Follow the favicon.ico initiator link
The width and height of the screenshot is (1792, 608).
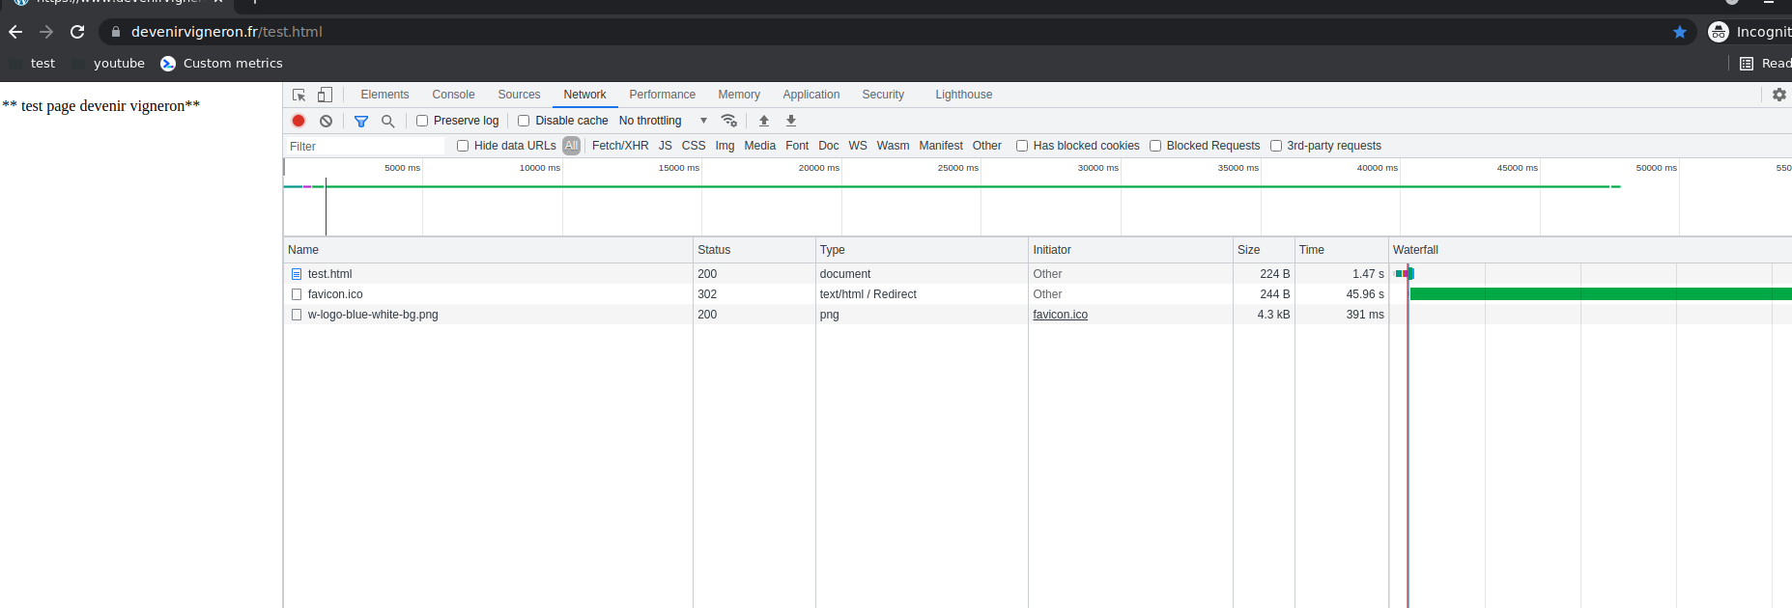click(x=1060, y=315)
